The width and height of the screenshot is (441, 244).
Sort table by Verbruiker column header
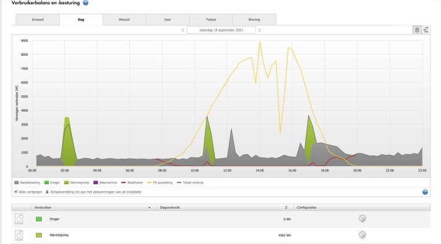pyautogui.click(x=94, y=207)
